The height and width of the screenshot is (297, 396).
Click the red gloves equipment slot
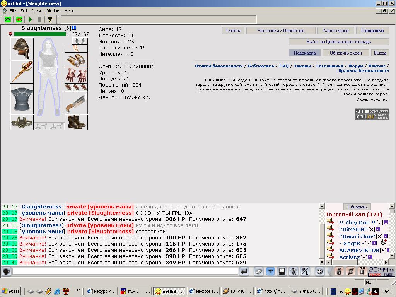[x=76, y=75]
